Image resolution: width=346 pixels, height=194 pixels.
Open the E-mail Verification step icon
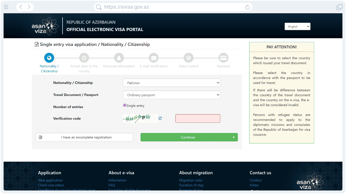tap(154, 58)
